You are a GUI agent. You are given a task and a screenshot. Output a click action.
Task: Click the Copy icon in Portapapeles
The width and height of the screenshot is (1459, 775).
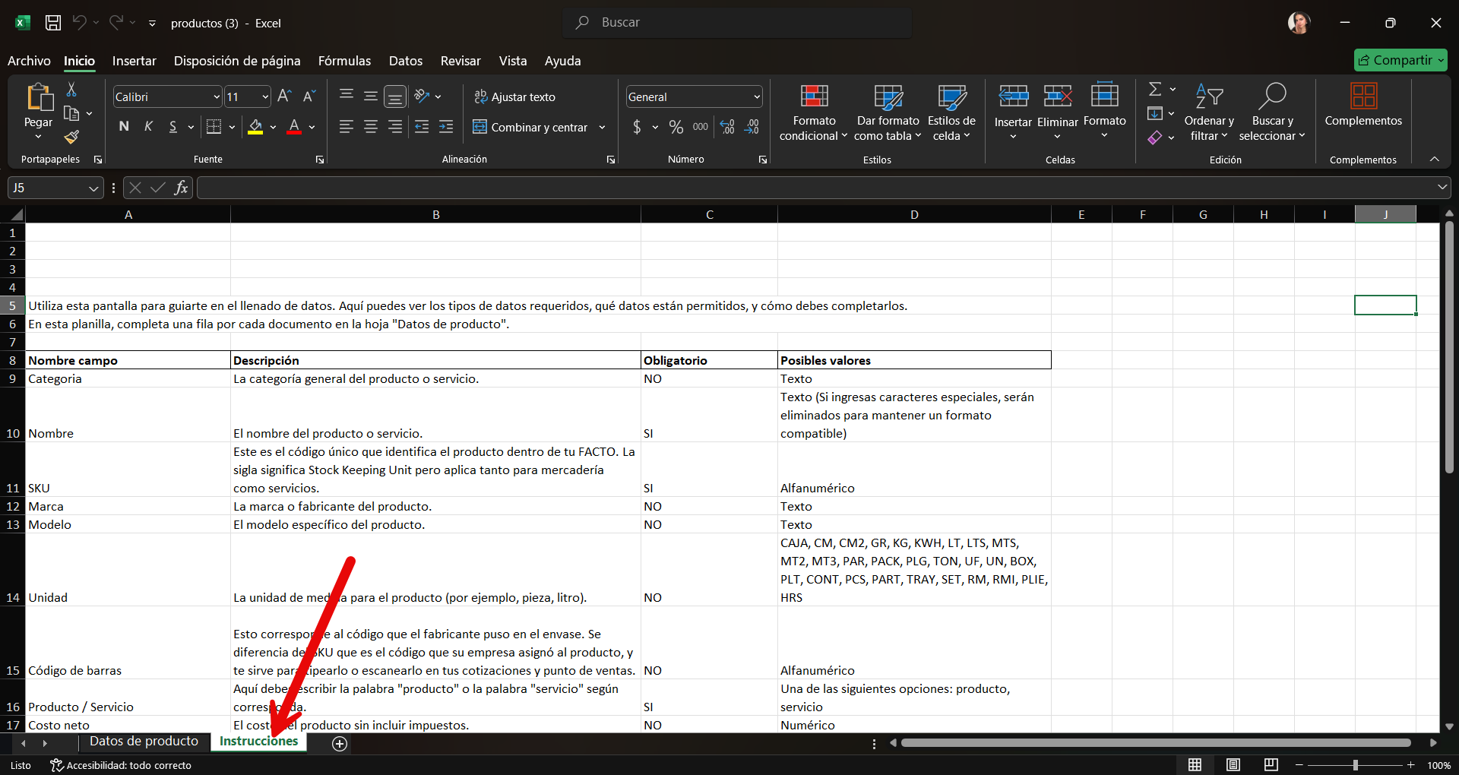click(71, 113)
